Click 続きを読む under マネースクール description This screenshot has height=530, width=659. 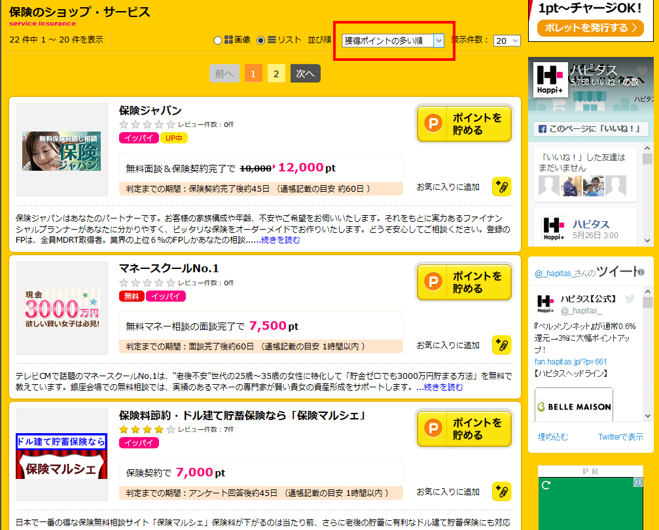(443, 387)
